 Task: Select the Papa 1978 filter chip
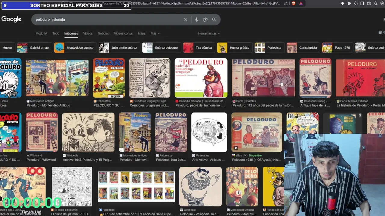[x=337, y=48]
